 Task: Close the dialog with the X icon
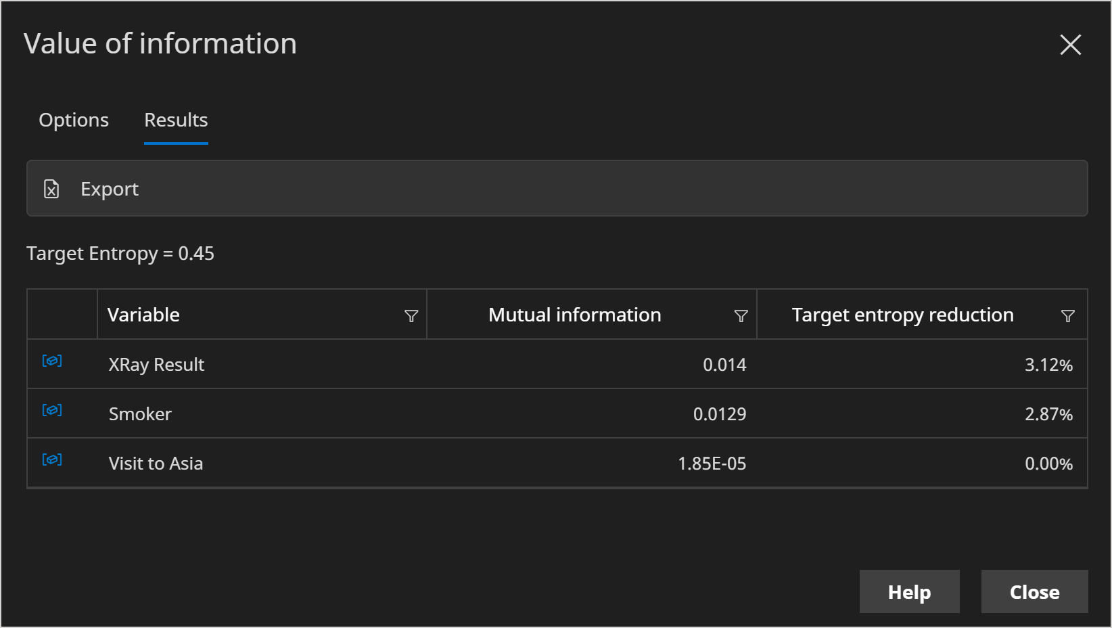tap(1070, 45)
